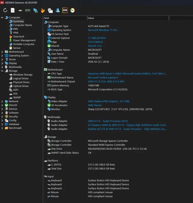Expand the Benchmark tree node
193x203 pixels.
click(x=2, y=128)
